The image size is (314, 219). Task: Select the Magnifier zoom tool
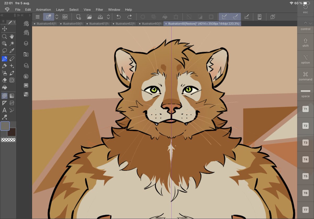coord(4,37)
